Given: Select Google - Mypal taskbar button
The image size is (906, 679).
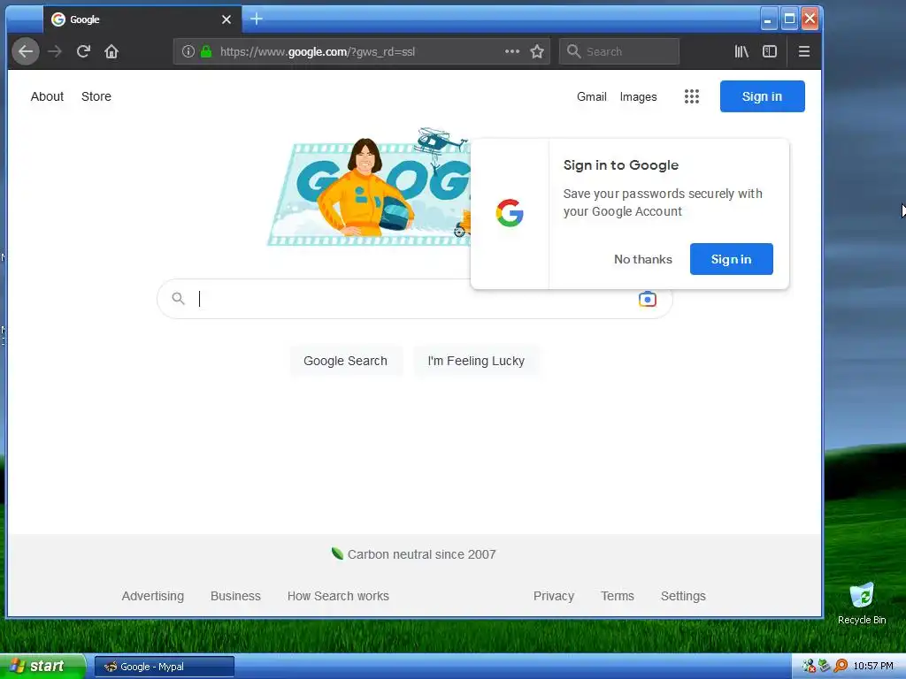Looking at the screenshot, I should pos(165,667).
